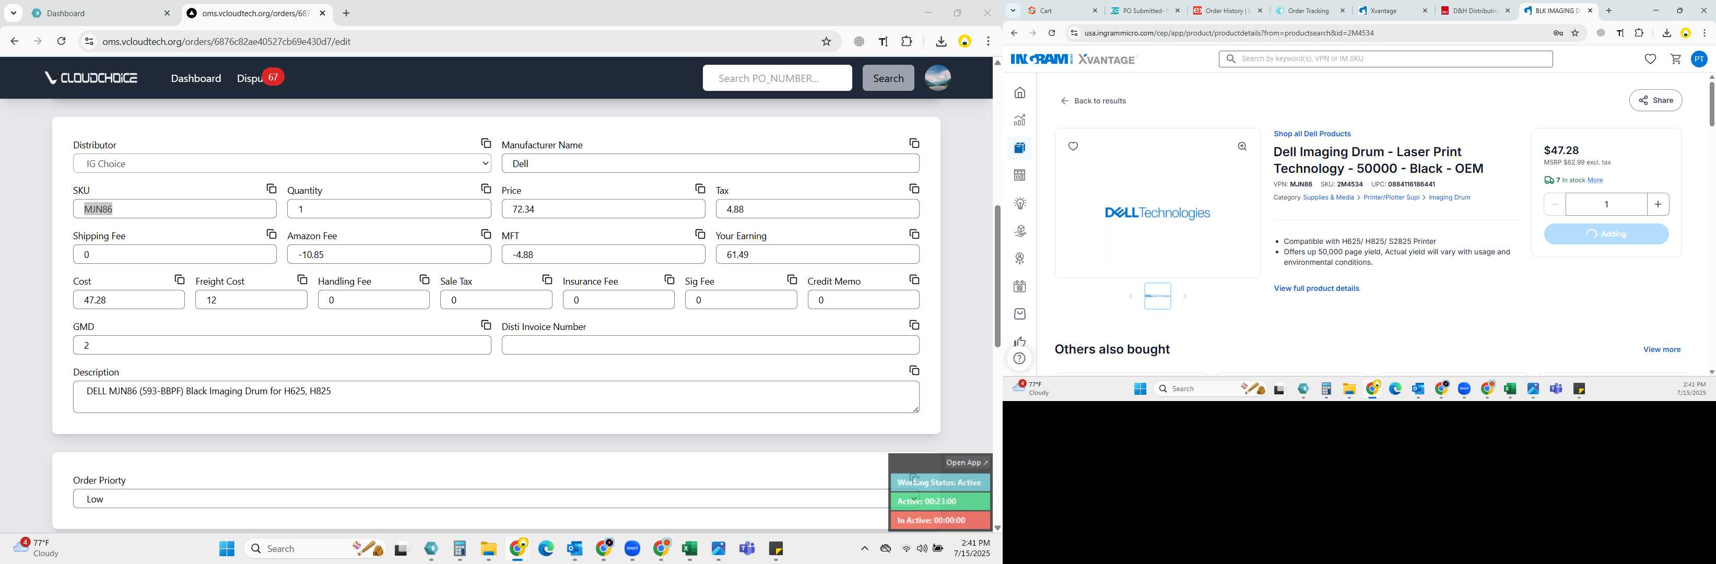Open View full product details
This screenshot has height=564, width=1716.
(x=1317, y=288)
